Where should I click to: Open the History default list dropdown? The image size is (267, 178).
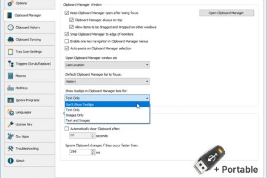(107, 81)
